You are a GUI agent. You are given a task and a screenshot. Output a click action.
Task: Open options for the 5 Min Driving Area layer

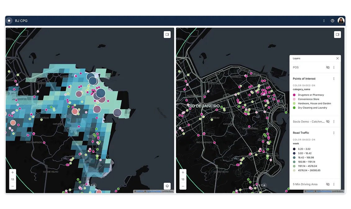334,184
